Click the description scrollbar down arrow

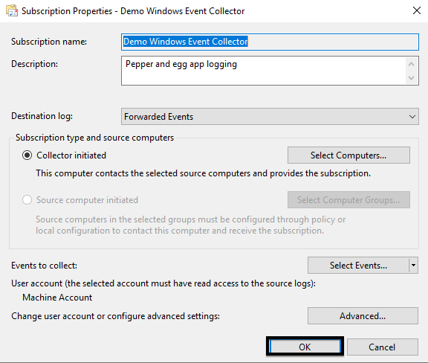tap(412, 77)
